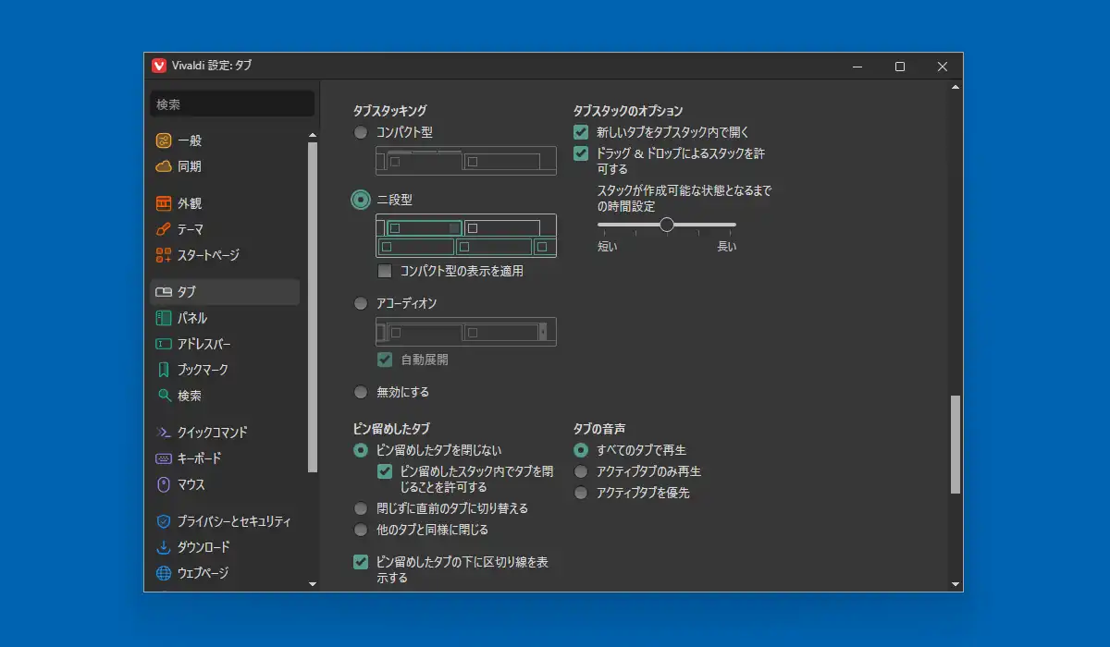1110x647 pixels.
Task: Click main content scrollbar down arrow
Action: tap(956, 584)
